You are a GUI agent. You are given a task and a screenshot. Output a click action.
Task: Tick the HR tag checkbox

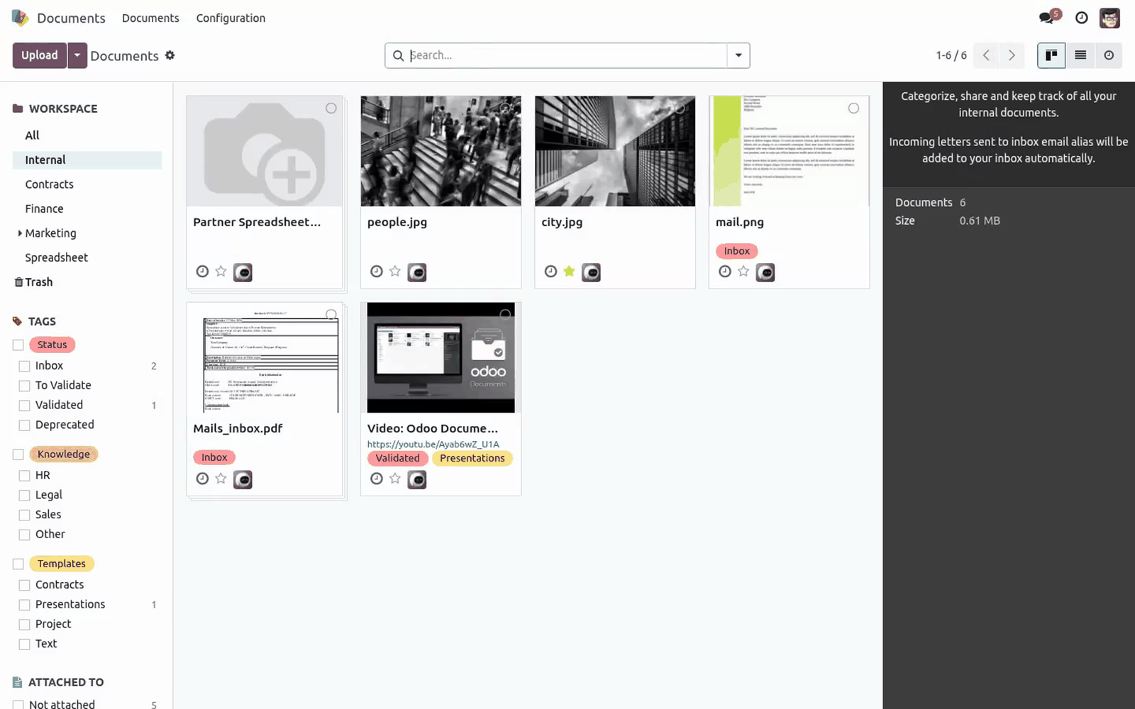point(24,476)
